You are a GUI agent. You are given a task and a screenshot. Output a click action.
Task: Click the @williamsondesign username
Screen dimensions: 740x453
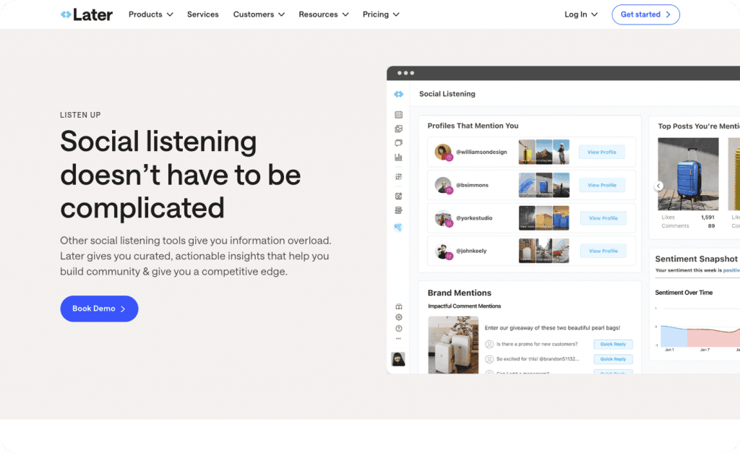481,152
